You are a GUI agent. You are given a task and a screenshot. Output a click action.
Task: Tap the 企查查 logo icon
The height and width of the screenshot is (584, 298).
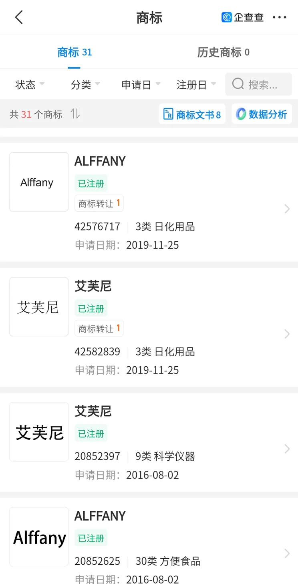click(x=227, y=17)
